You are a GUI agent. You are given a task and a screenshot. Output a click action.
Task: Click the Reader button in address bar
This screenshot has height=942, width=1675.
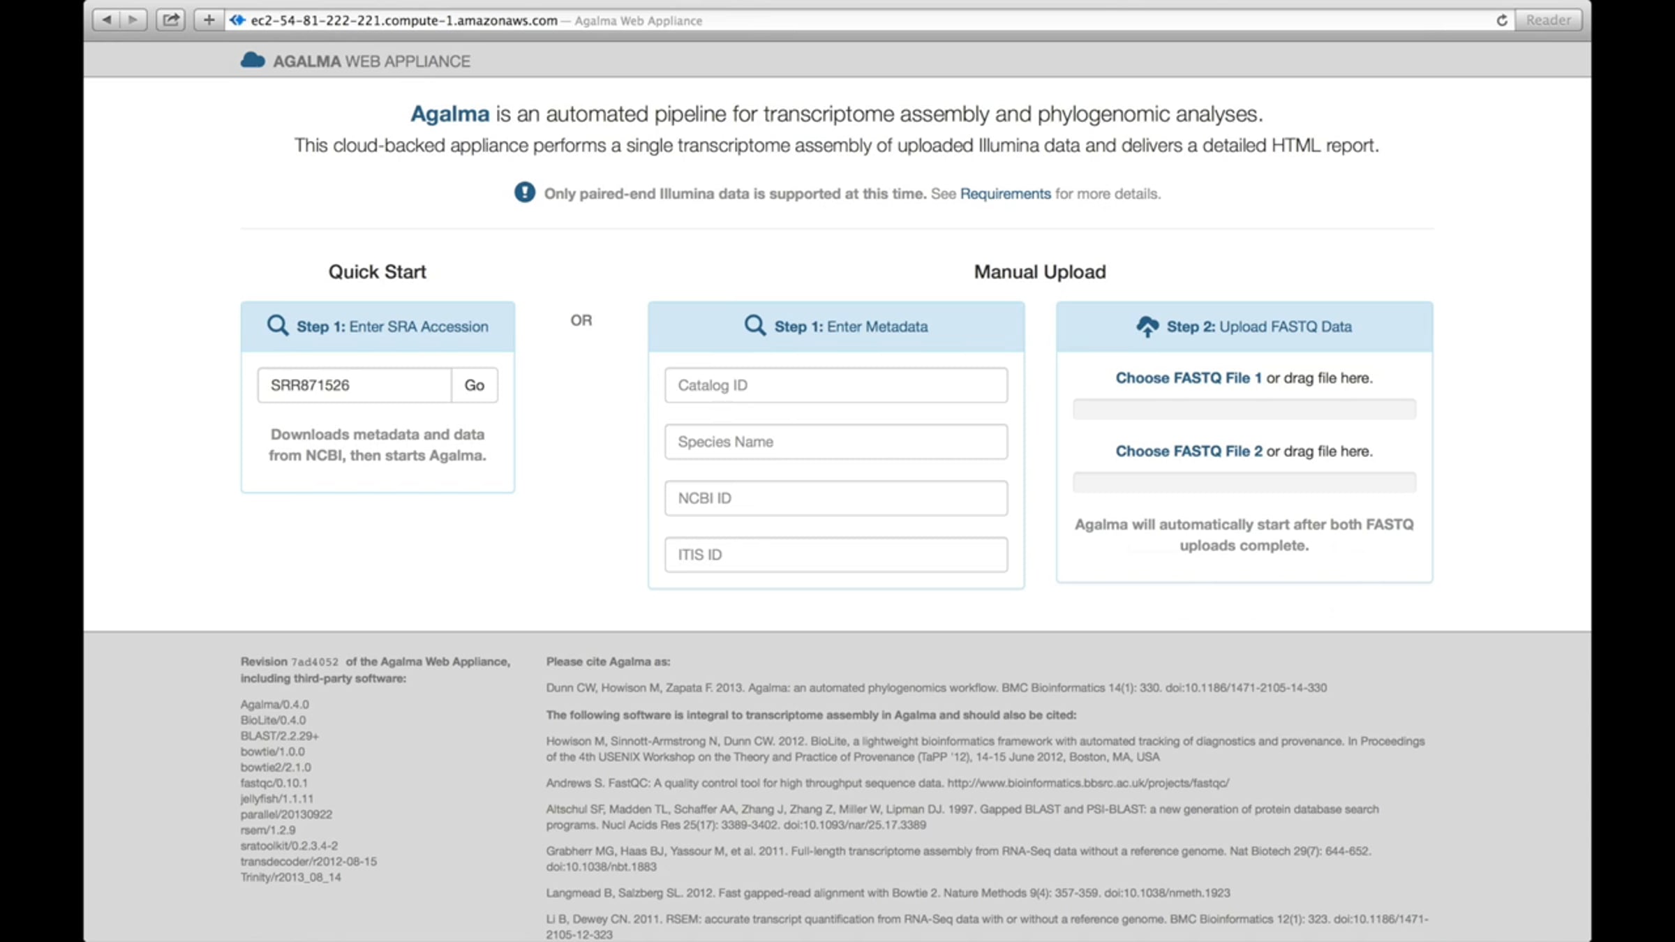tap(1548, 20)
